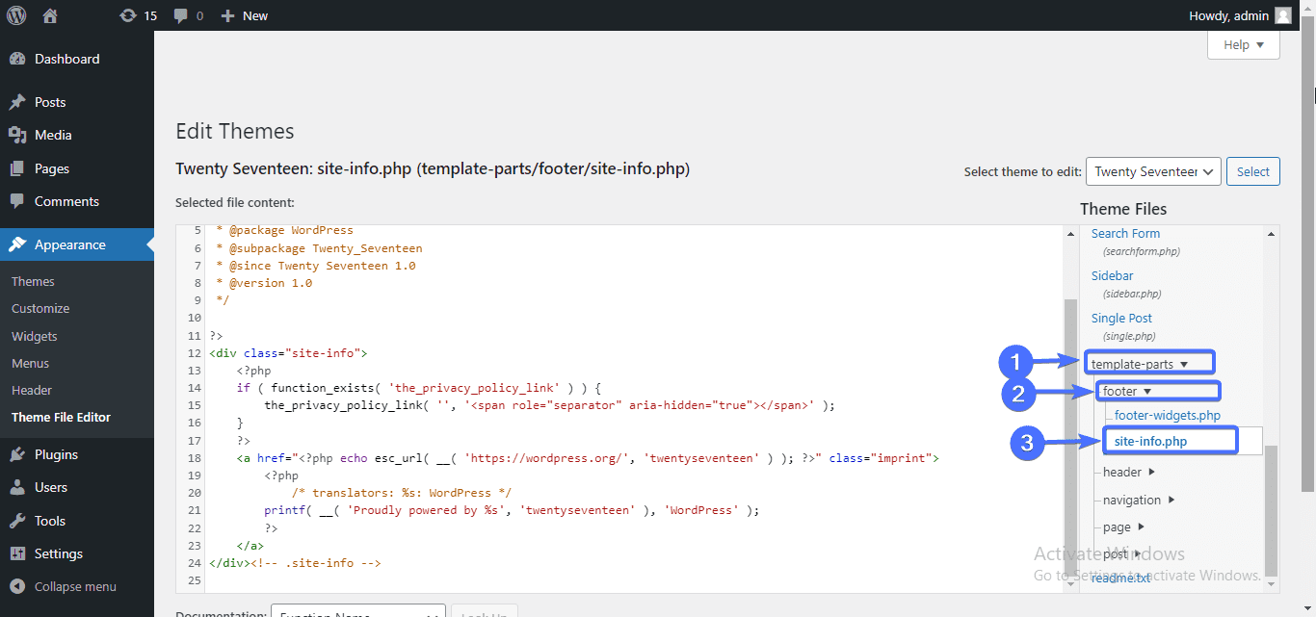Open the Single Post theme file
Screen dimensions: 1316x617
pyautogui.click(x=1121, y=318)
